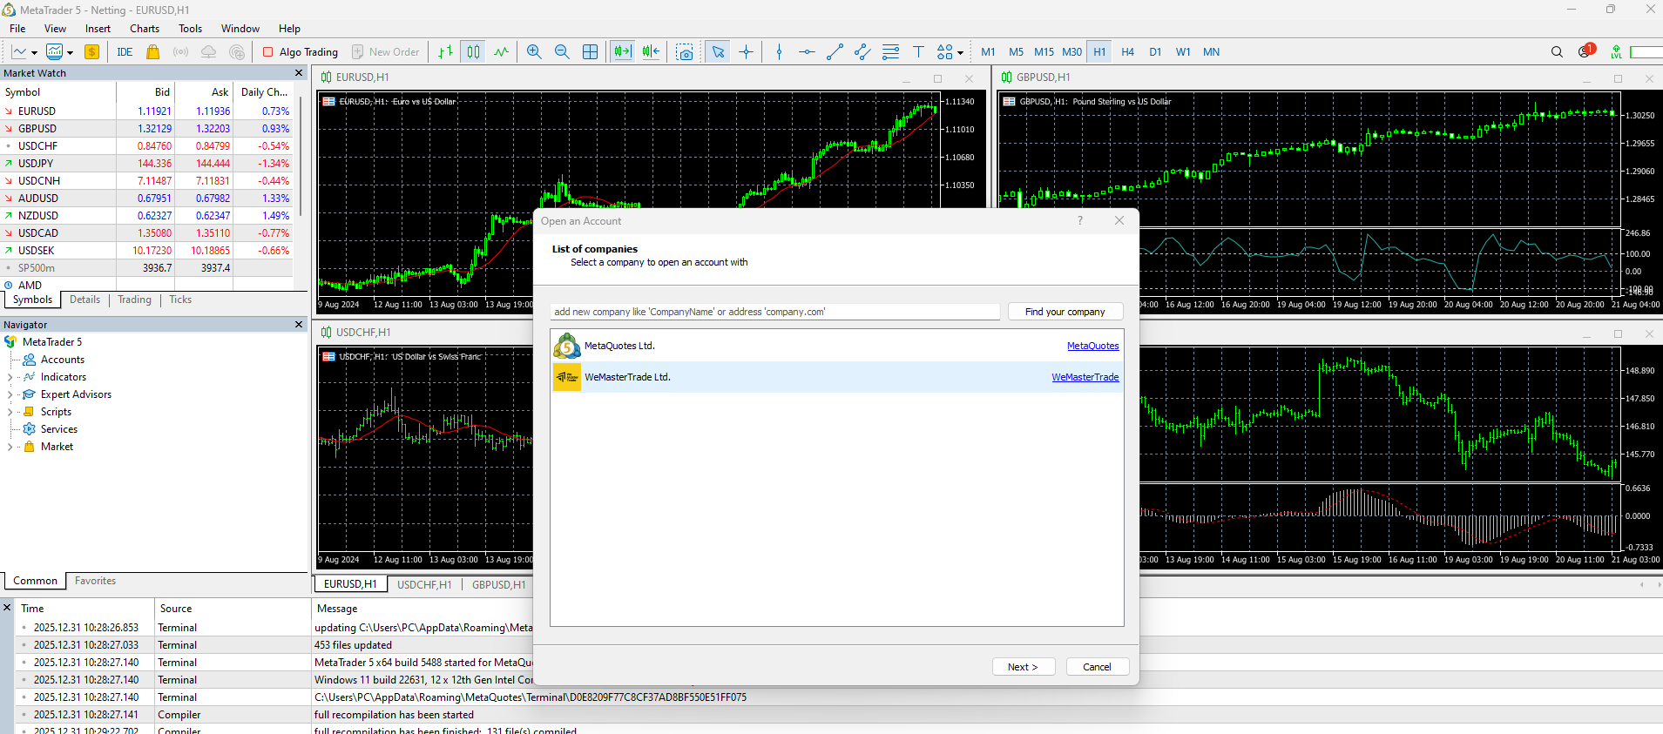Screen dimensions: 1663x734
Task: Open the WeMasterTrade hyperlink
Action: click(1085, 377)
